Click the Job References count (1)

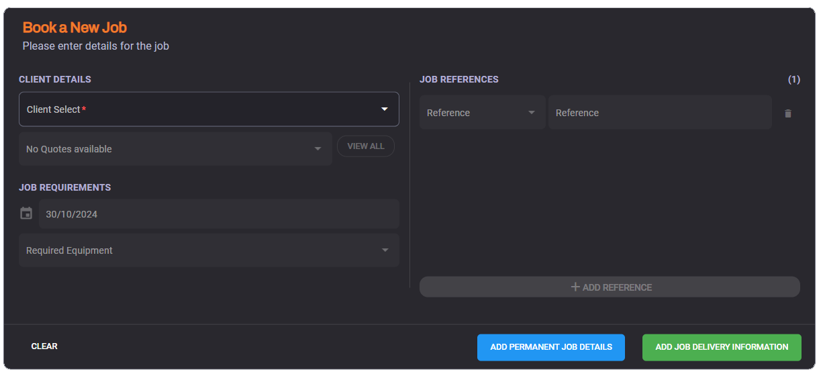pyautogui.click(x=793, y=79)
